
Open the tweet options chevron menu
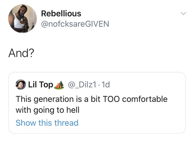pos(183,13)
